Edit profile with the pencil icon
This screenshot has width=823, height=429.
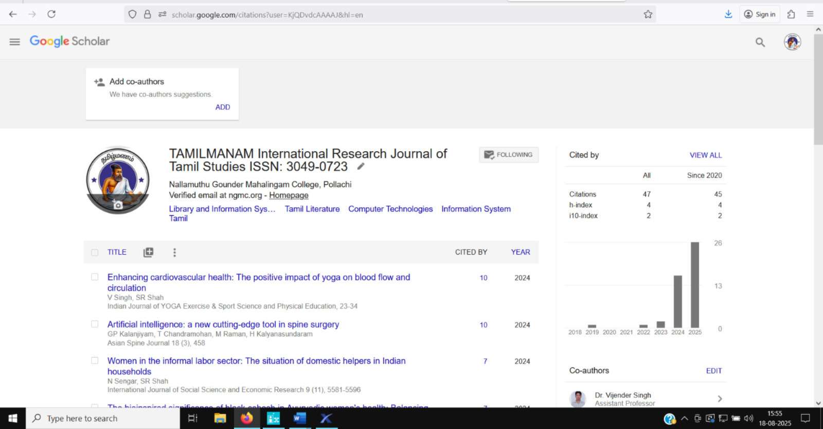coord(361,166)
